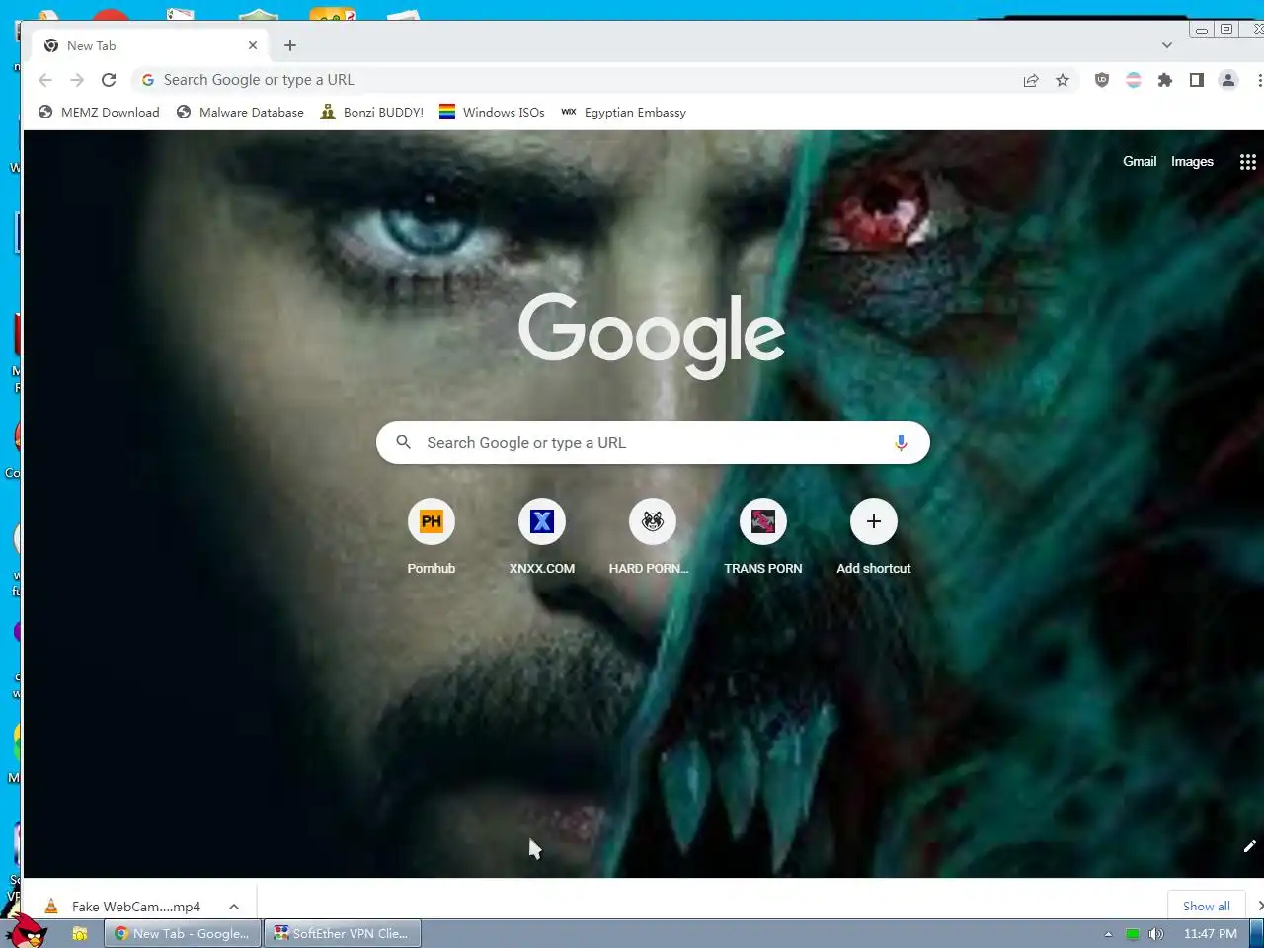Switch to SoftEther VPN Client taskbar button
1264x948 pixels.
point(343,934)
